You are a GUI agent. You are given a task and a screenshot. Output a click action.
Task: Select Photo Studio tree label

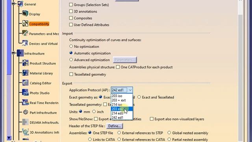39,93
